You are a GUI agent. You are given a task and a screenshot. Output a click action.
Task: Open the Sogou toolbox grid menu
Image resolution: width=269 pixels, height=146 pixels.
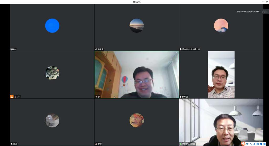[265, 144]
